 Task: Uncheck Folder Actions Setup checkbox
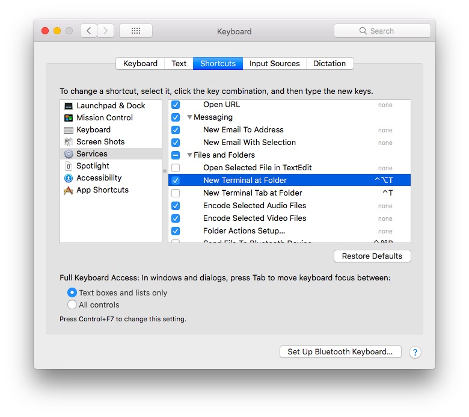pos(176,231)
